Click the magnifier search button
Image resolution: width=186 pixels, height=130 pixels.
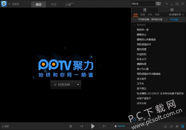coord(158,4)
